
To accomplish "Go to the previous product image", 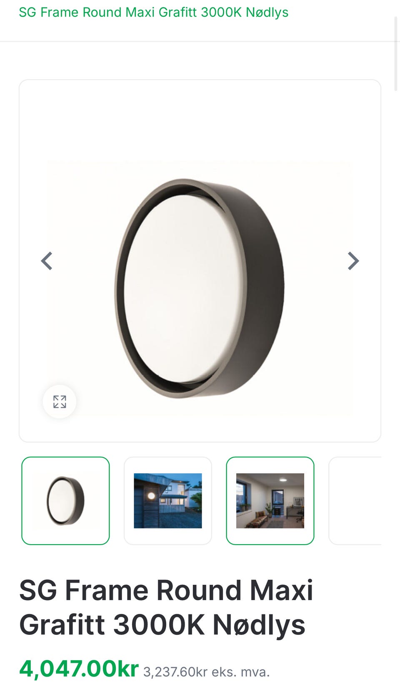I will 47,261.
